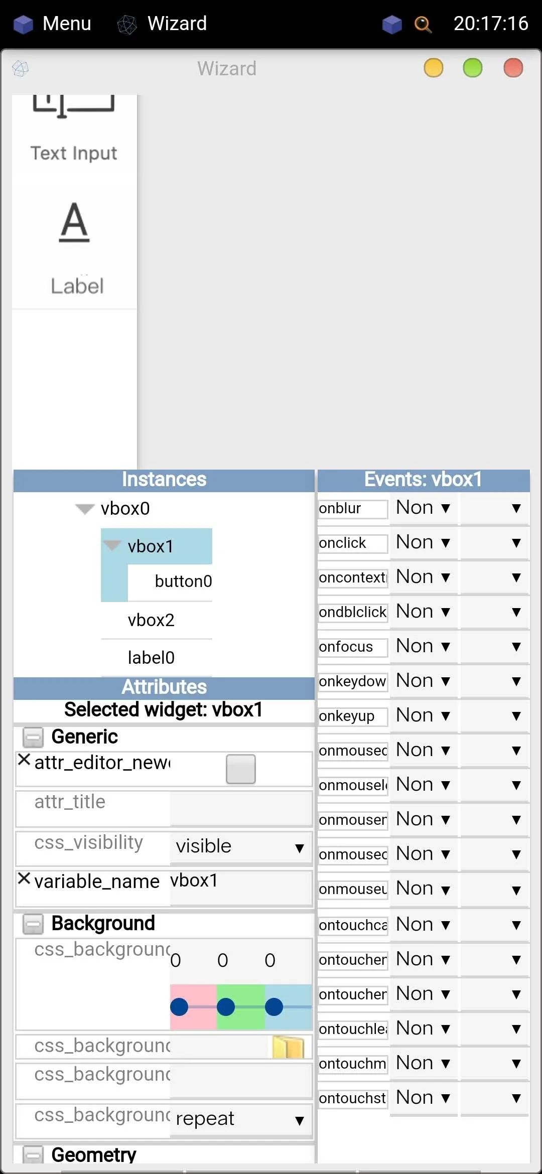The height and width of the screenshot is (1174, 542).
Task: Click the Wizard window title icon
Action: pyautogui.click(x=21, y=68)
